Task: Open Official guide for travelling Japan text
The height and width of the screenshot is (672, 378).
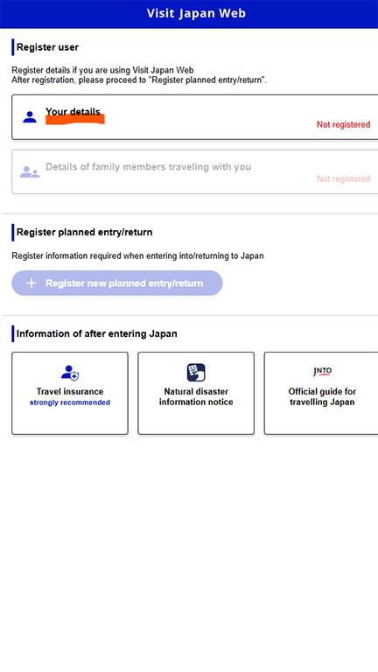Action: (322, 396)
